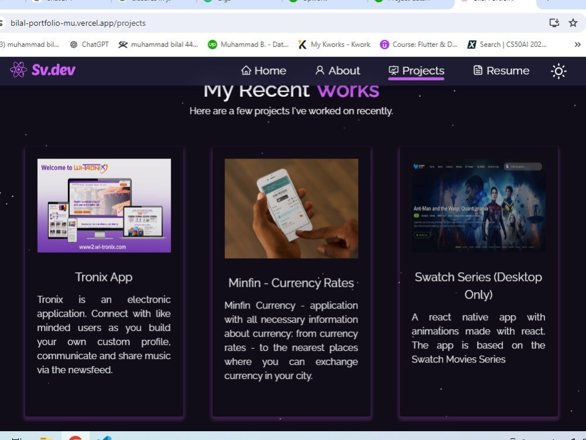Open the Minfin currency phone thumbnail
Viewport: 586px width, 440px height.
point(291,208)
